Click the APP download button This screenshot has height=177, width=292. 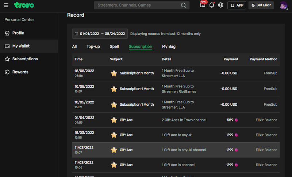(237, 5)
